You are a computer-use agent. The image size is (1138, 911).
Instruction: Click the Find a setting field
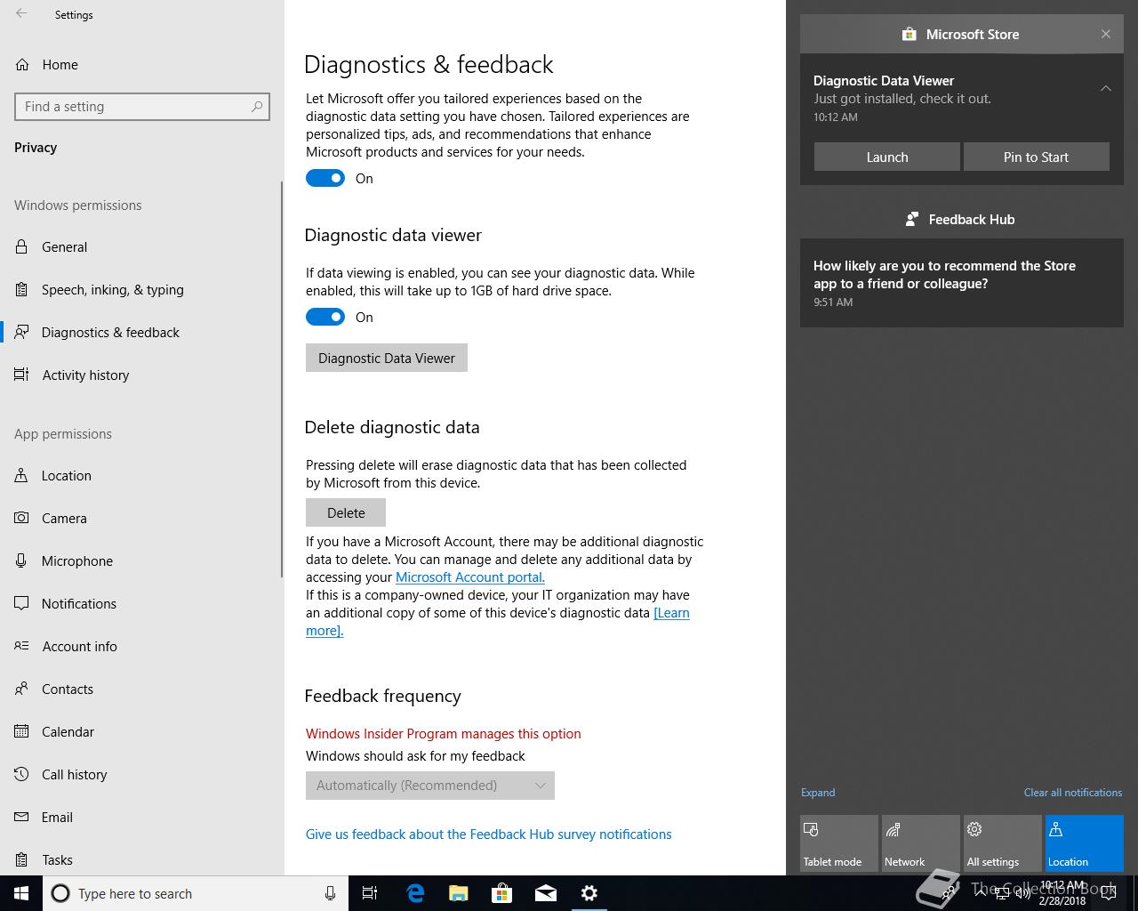pos(142,107)
